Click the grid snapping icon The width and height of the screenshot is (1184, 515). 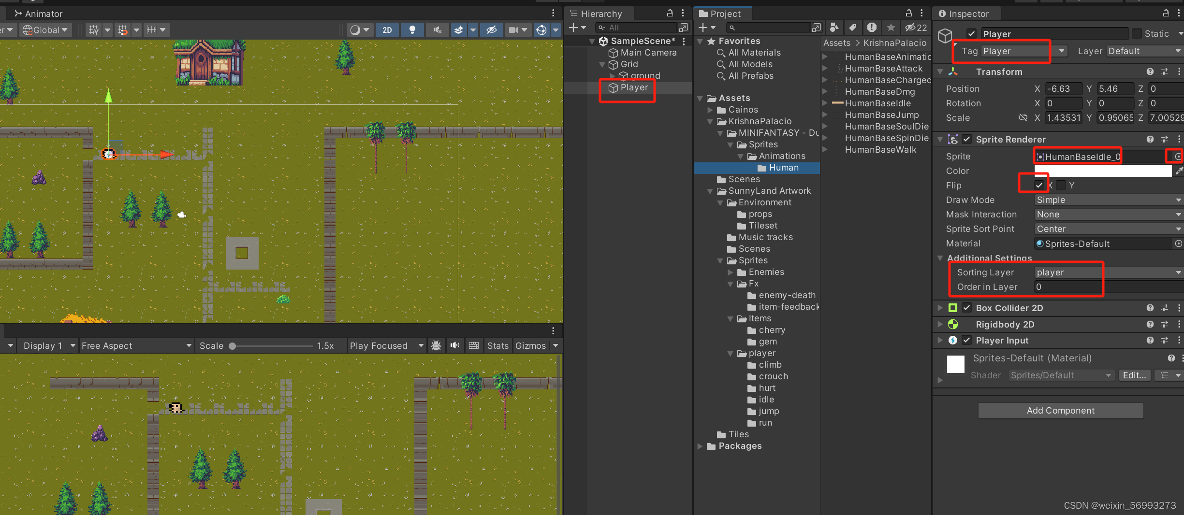tap(123, 30)
